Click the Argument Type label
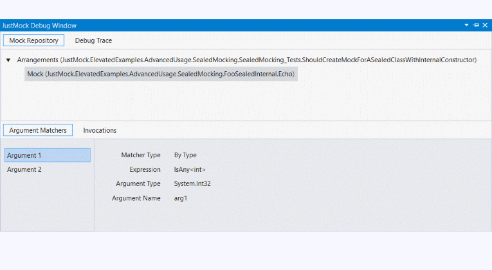This screenshot has height=270, width=492. click(138, 183)
